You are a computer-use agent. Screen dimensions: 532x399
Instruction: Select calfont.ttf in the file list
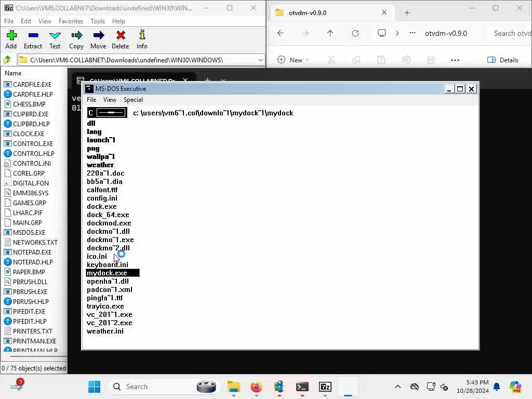[102, 190]
